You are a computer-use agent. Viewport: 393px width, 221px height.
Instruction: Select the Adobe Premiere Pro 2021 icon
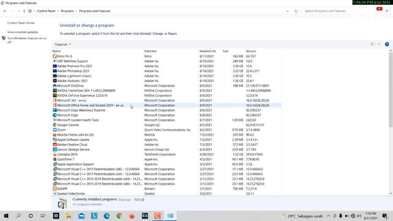click(x=55, y=66)
